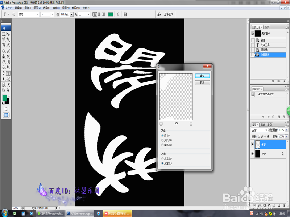Select the History Brush tool
The width and height of the screenshot is (290, 217).
[8, 56]
